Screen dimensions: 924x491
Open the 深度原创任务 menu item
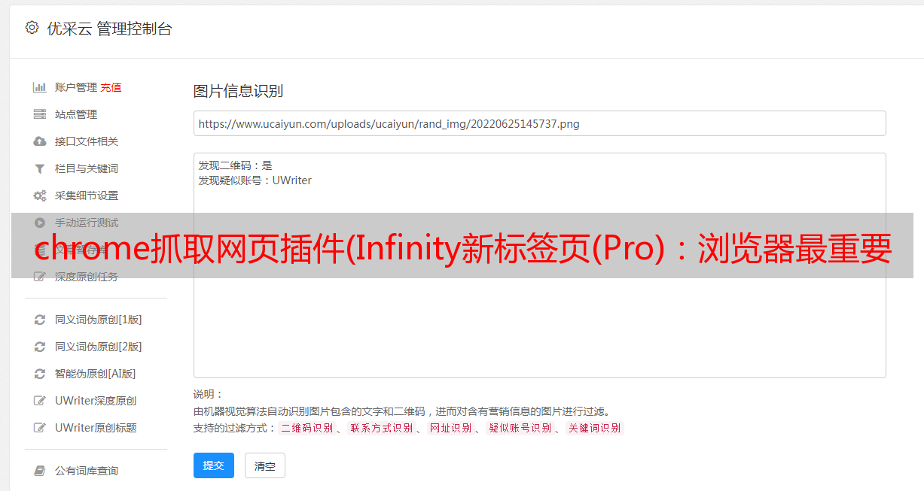pos(87,277)
